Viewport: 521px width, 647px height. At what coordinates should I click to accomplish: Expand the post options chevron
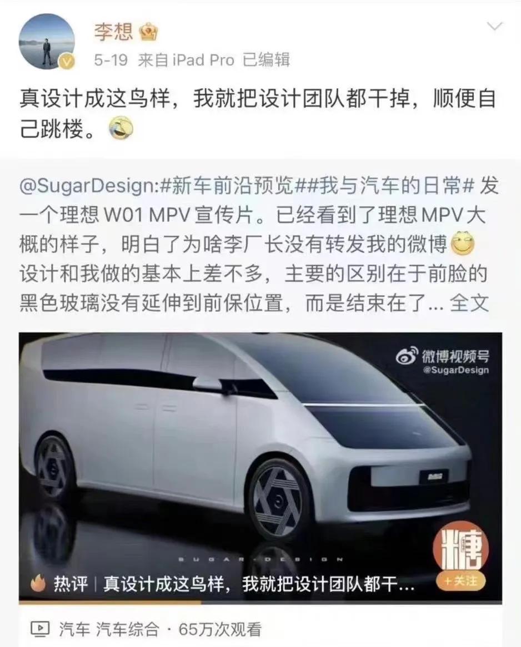click(x=494, y=27)
